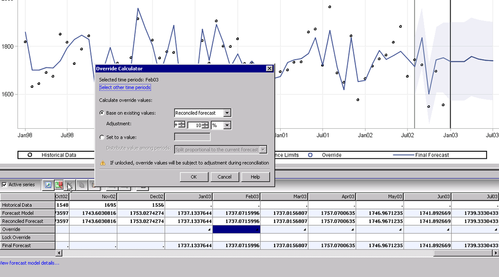The width and height of the screenshot is (499, 277).
Task: Click the adjustment sign plus stepper
Action: [181, 125]
